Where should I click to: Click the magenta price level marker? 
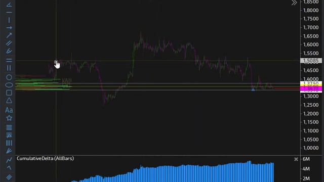click(x=311, y=89)
